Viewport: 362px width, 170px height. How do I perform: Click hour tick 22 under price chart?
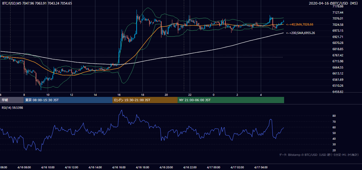pyautogui.click(x=190, y=95)
